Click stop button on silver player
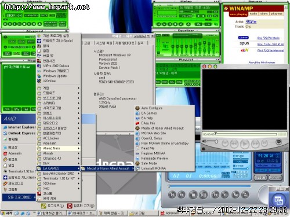This screenshot has width=290, height=217. click(x=193, y=195)
